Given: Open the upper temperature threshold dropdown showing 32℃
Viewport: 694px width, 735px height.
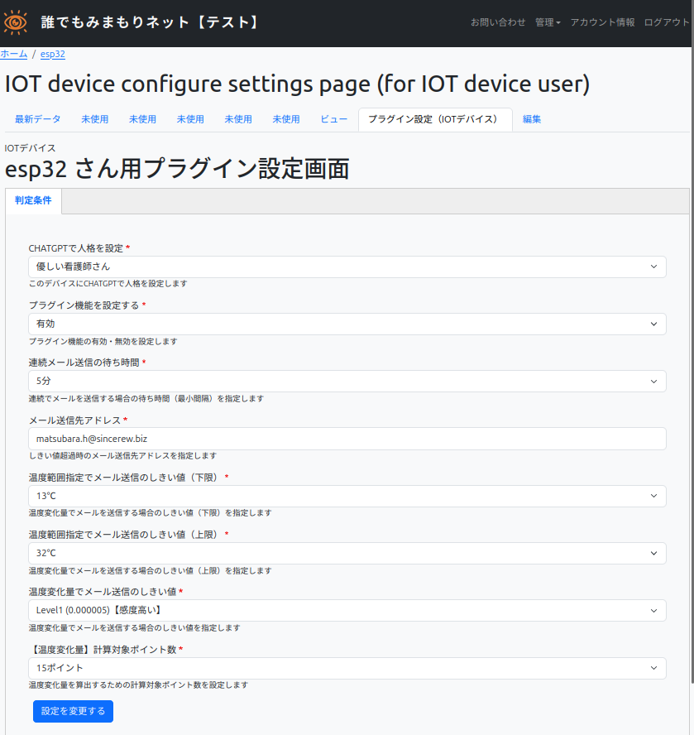Looking at the screenshot, I should [347, 553].
